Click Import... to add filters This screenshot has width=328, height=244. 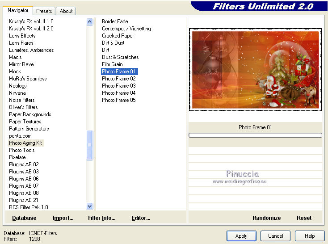coord(63,218)
